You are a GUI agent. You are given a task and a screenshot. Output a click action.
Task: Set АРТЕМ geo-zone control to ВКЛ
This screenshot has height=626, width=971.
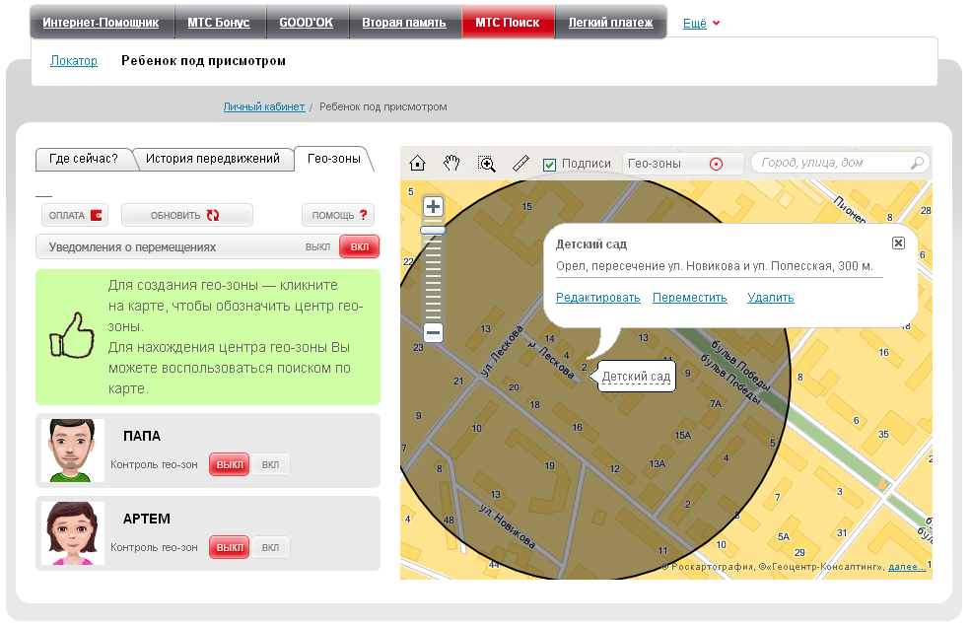[270, 547]
